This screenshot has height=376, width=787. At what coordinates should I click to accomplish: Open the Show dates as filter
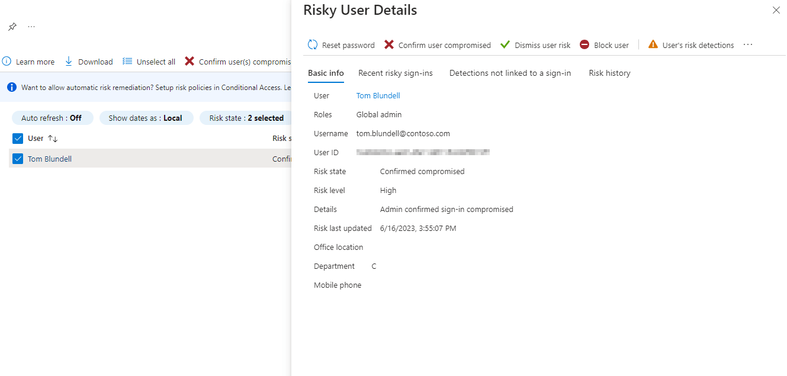click(x=146, y=117)
